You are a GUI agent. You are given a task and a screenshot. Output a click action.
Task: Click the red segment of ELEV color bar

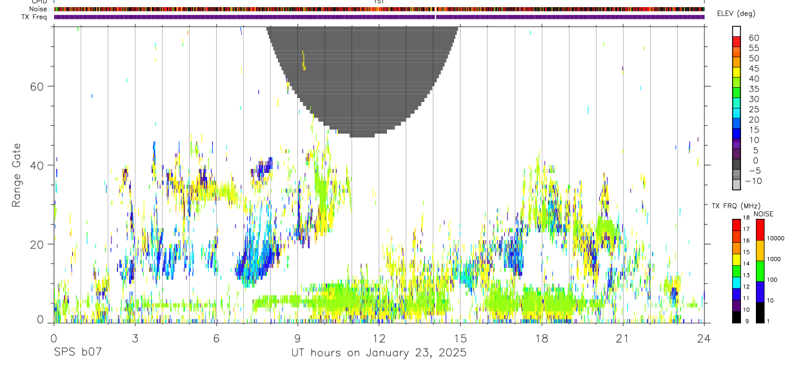pyautogui.click(x=737, y=41)
